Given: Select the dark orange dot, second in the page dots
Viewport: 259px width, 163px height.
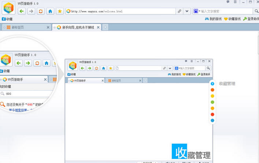Looking at the screenshot, I should tap(212, 90).
